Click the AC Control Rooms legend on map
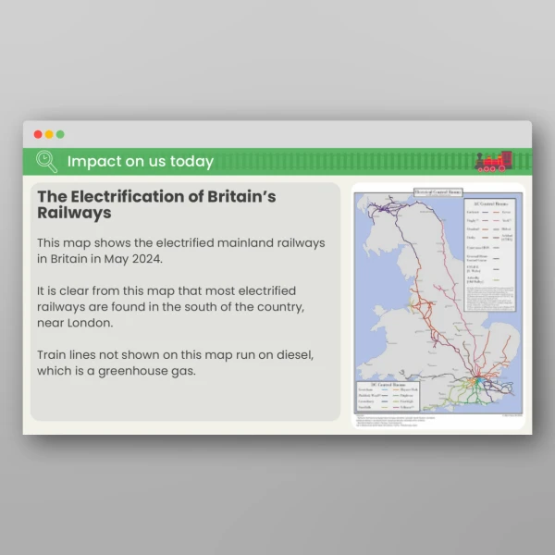Viewport: 555px width, 555px height. point(490,255)
